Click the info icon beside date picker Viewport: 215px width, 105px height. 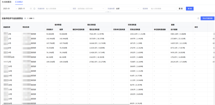click(x=34, y=9)
